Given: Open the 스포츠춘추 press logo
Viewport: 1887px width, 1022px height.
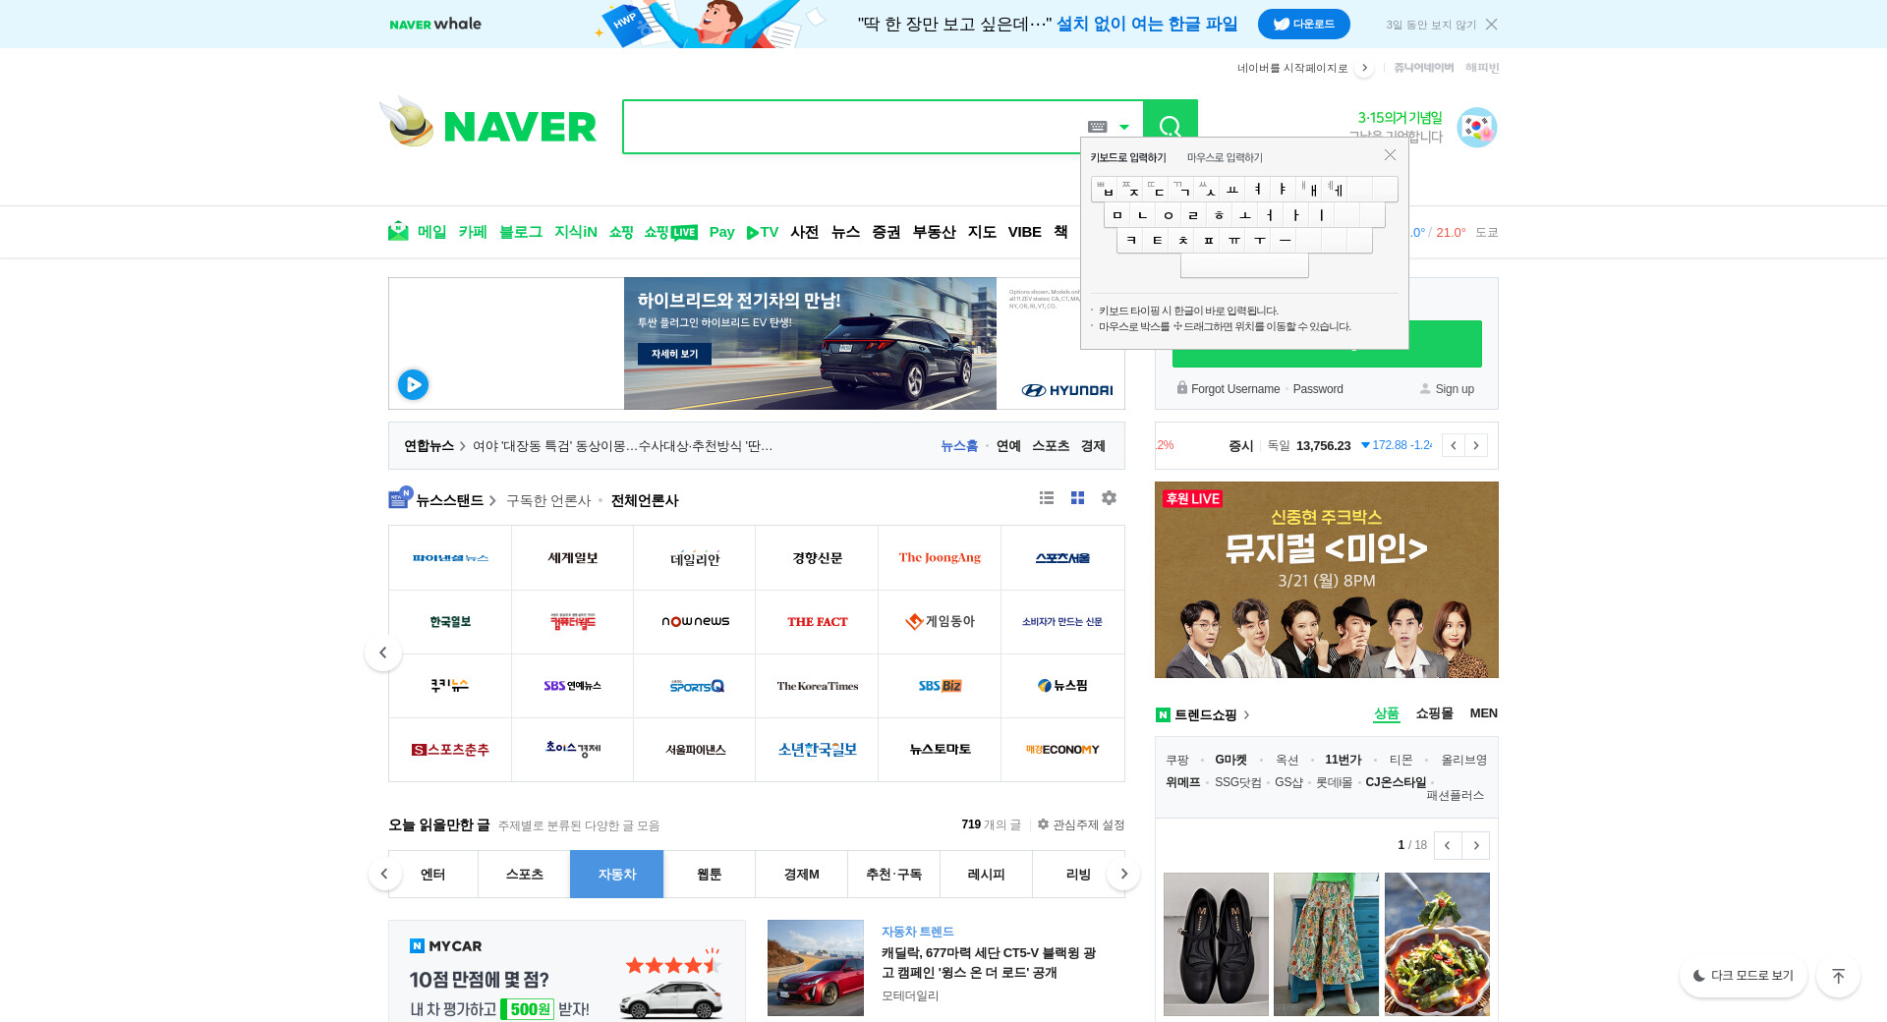Looking at the screenshot, I should point(450,750).
